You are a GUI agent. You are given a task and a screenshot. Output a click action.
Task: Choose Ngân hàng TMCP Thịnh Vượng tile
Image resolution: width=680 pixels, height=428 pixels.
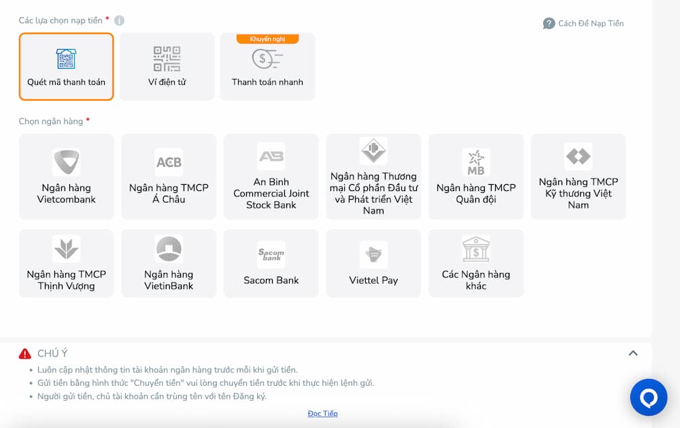click(66, 264)
